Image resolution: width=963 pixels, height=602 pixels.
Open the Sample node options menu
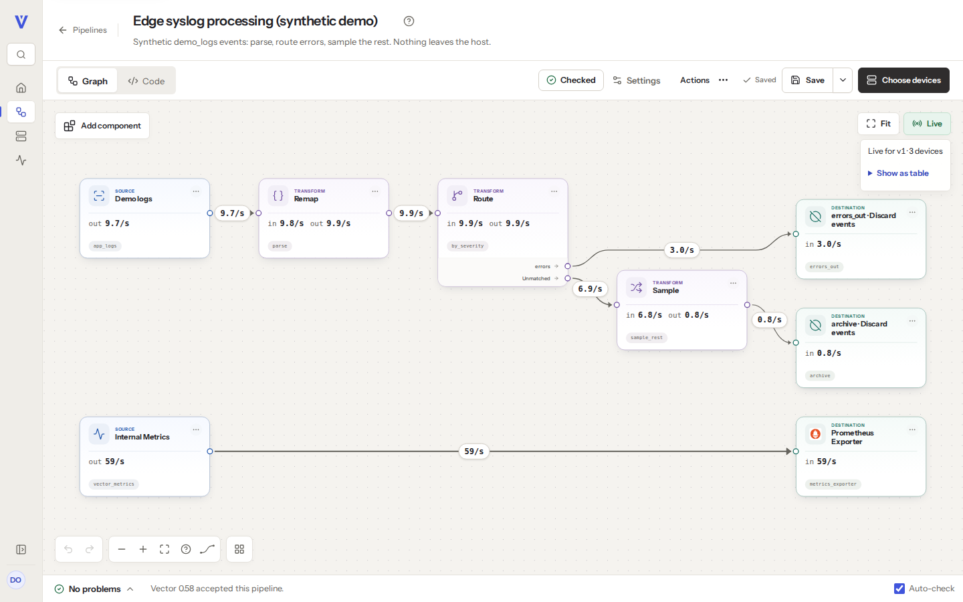(734, 283)
